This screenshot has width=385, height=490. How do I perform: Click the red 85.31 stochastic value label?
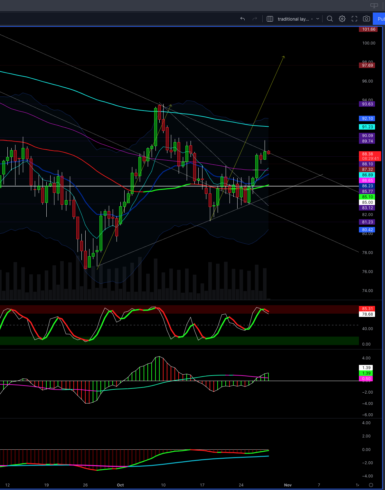[367, 309]
